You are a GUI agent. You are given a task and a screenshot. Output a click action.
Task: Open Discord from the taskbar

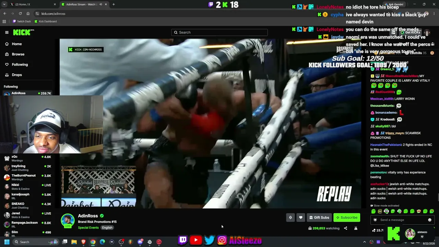140,242
